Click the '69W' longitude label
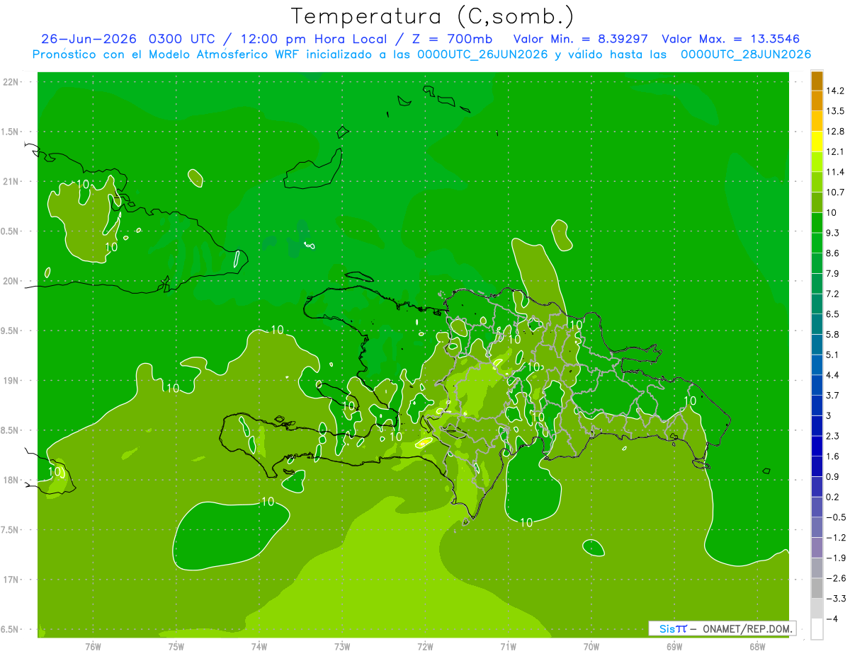The height and width of the screenshot is (656, 850). click(x=674, y=646)
